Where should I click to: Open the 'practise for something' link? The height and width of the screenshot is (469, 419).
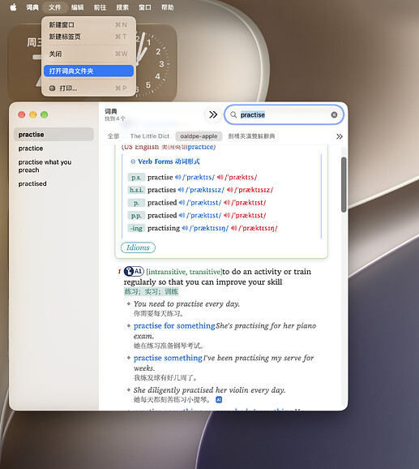[x=174, y=325]
